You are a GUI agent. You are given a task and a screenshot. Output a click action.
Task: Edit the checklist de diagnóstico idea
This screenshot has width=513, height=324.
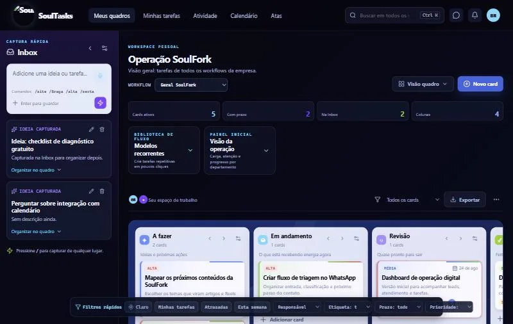click(x=91, y=129)
